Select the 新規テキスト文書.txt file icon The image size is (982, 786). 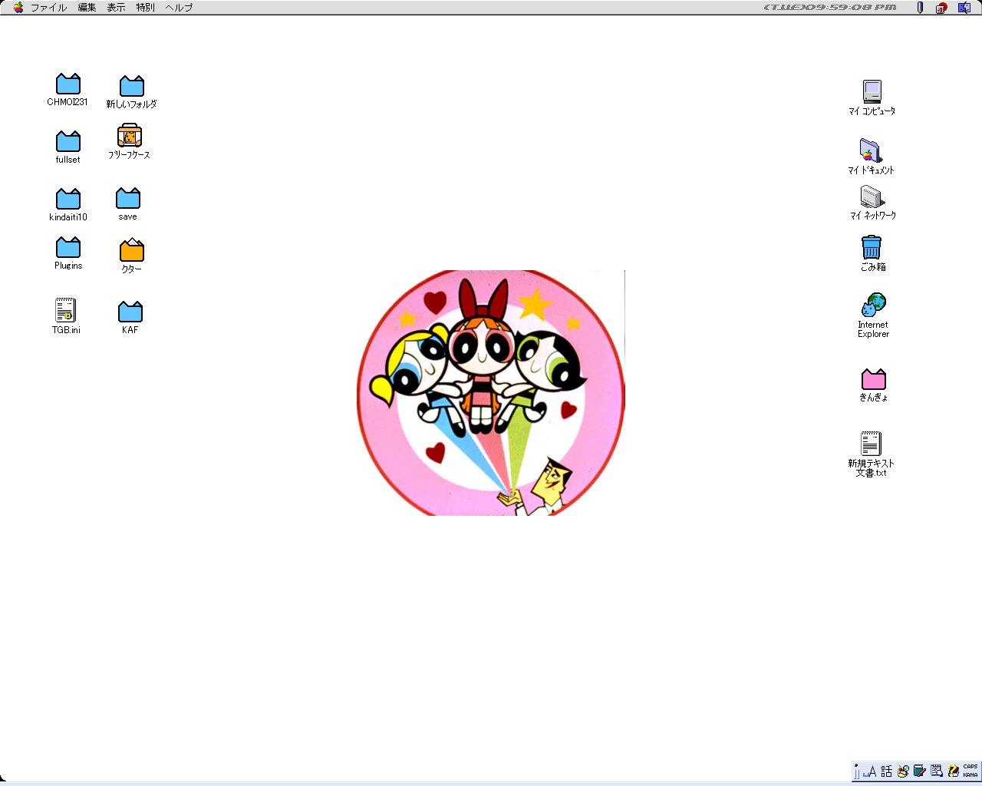pyautogui.click(x=871, y=454)
